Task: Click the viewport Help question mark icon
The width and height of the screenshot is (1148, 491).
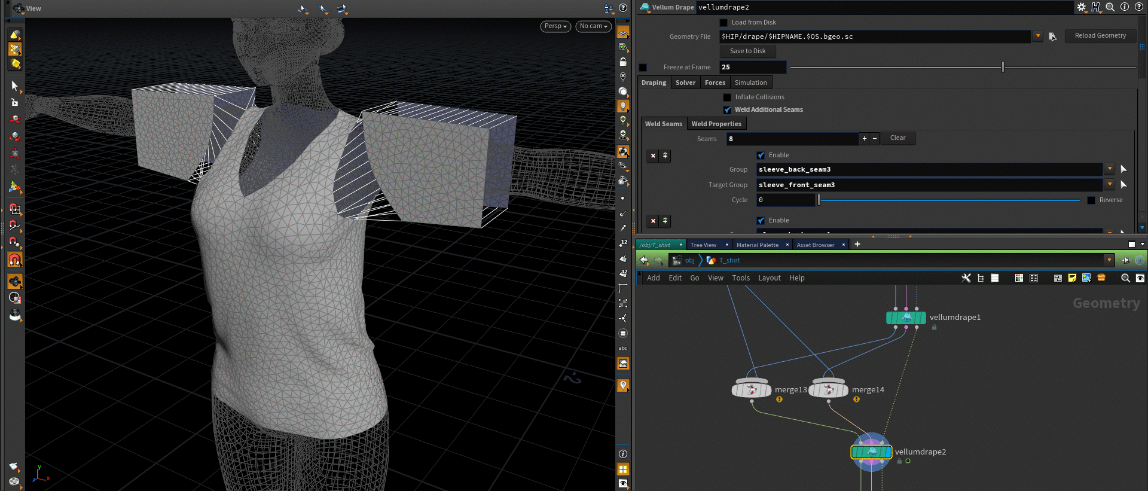Action: pos(623,8)
